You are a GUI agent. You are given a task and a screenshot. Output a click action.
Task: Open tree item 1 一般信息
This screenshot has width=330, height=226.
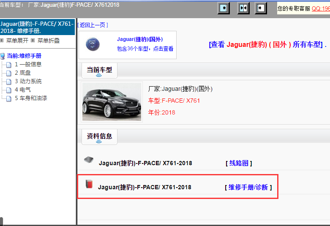click(x=28, y=64)
